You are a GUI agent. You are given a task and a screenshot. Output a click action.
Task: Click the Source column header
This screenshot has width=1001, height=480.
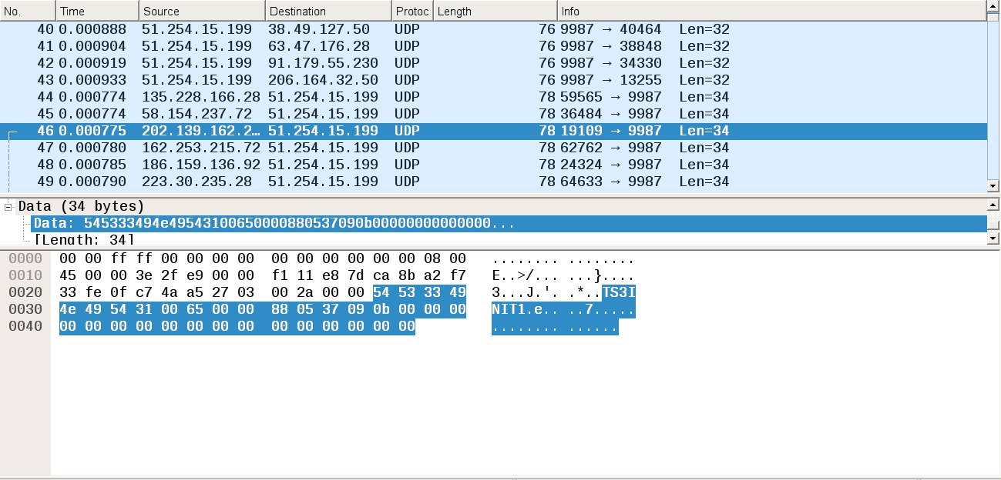tap(202, 11)
